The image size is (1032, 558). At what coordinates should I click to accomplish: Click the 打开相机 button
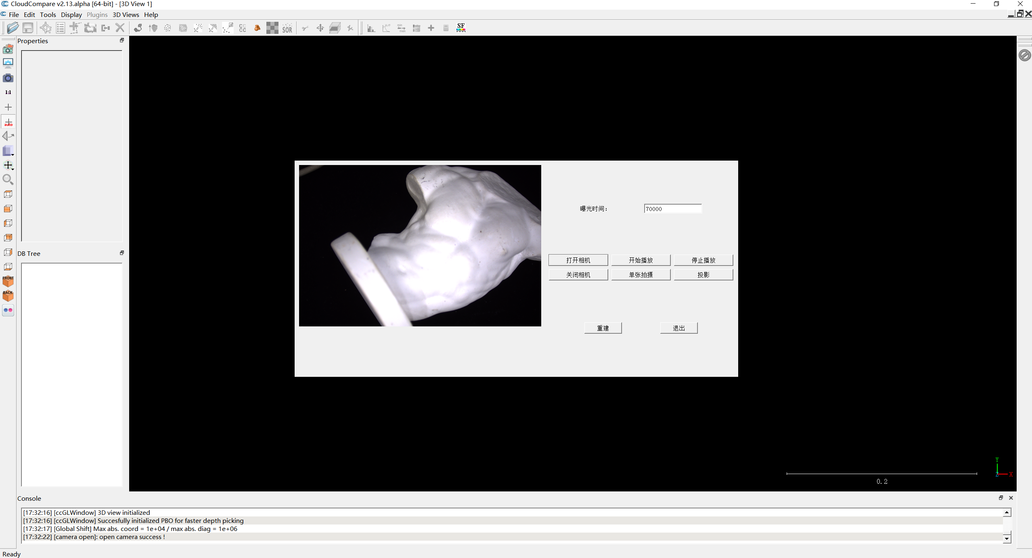click(578, 260)
